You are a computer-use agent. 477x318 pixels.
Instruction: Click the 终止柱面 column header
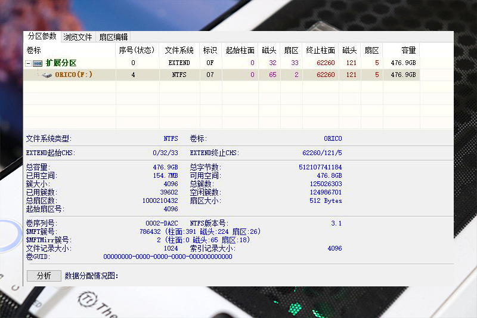click(x=320, y=50)
